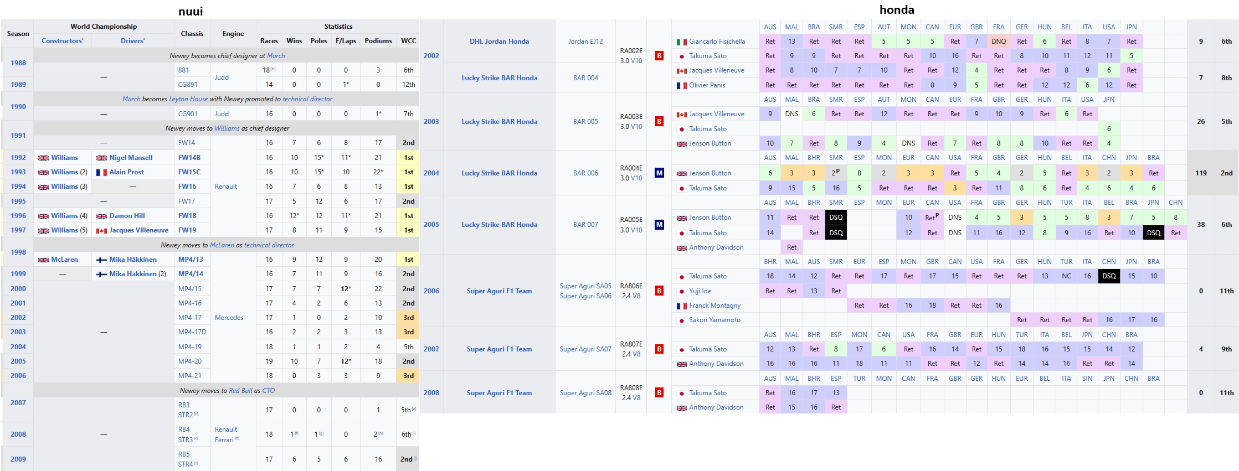Open the 1995 season link

(x=18, y=201)
